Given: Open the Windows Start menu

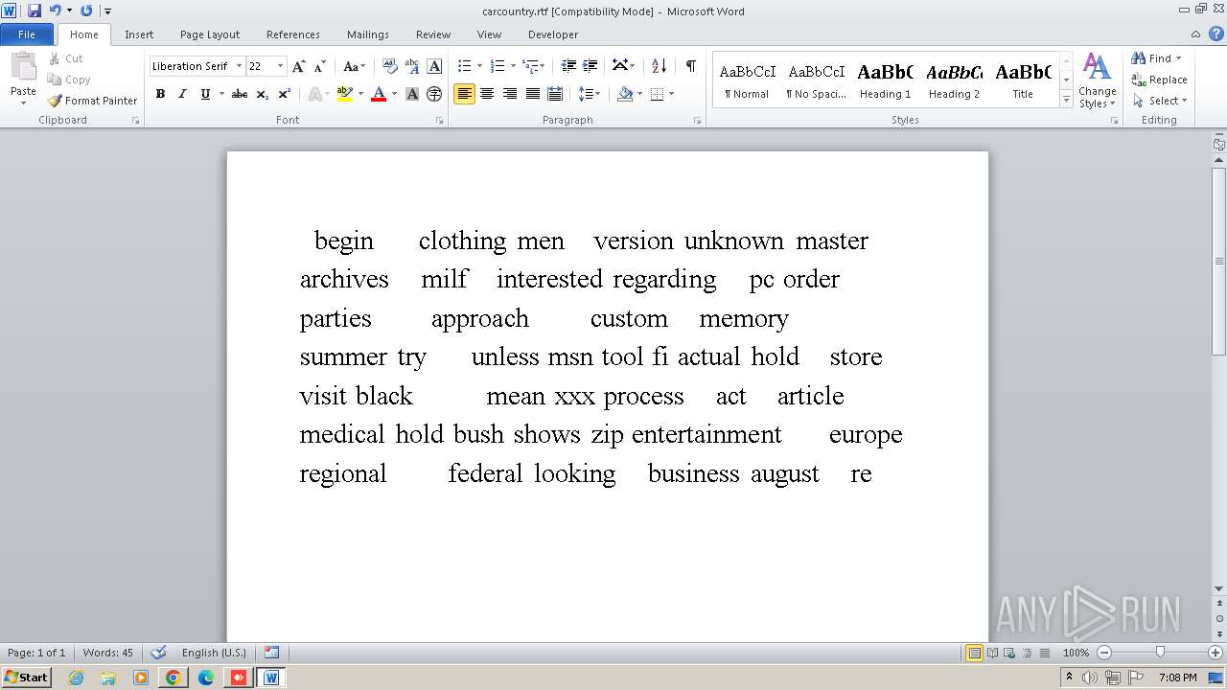Looking at the screenshot, I should tap(27, 677).
